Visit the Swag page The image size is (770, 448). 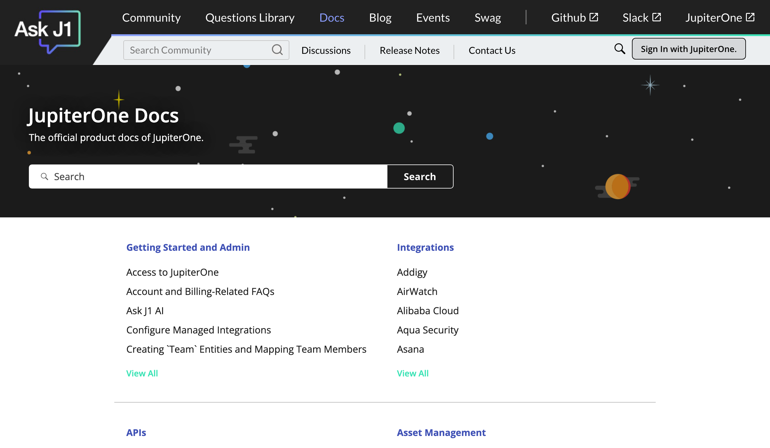tap(488, 18)
